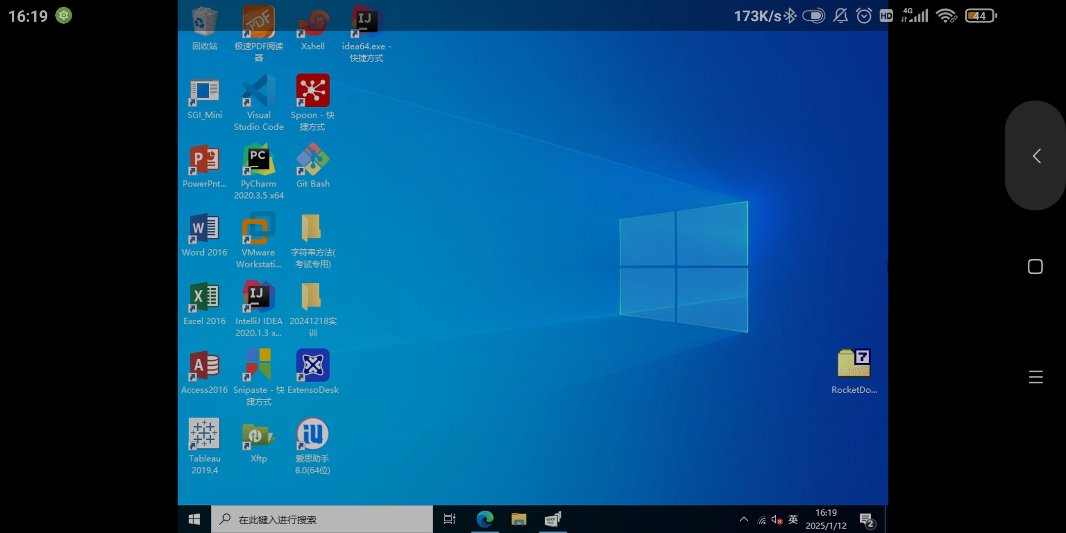Open the notification action center

point(867,520)
